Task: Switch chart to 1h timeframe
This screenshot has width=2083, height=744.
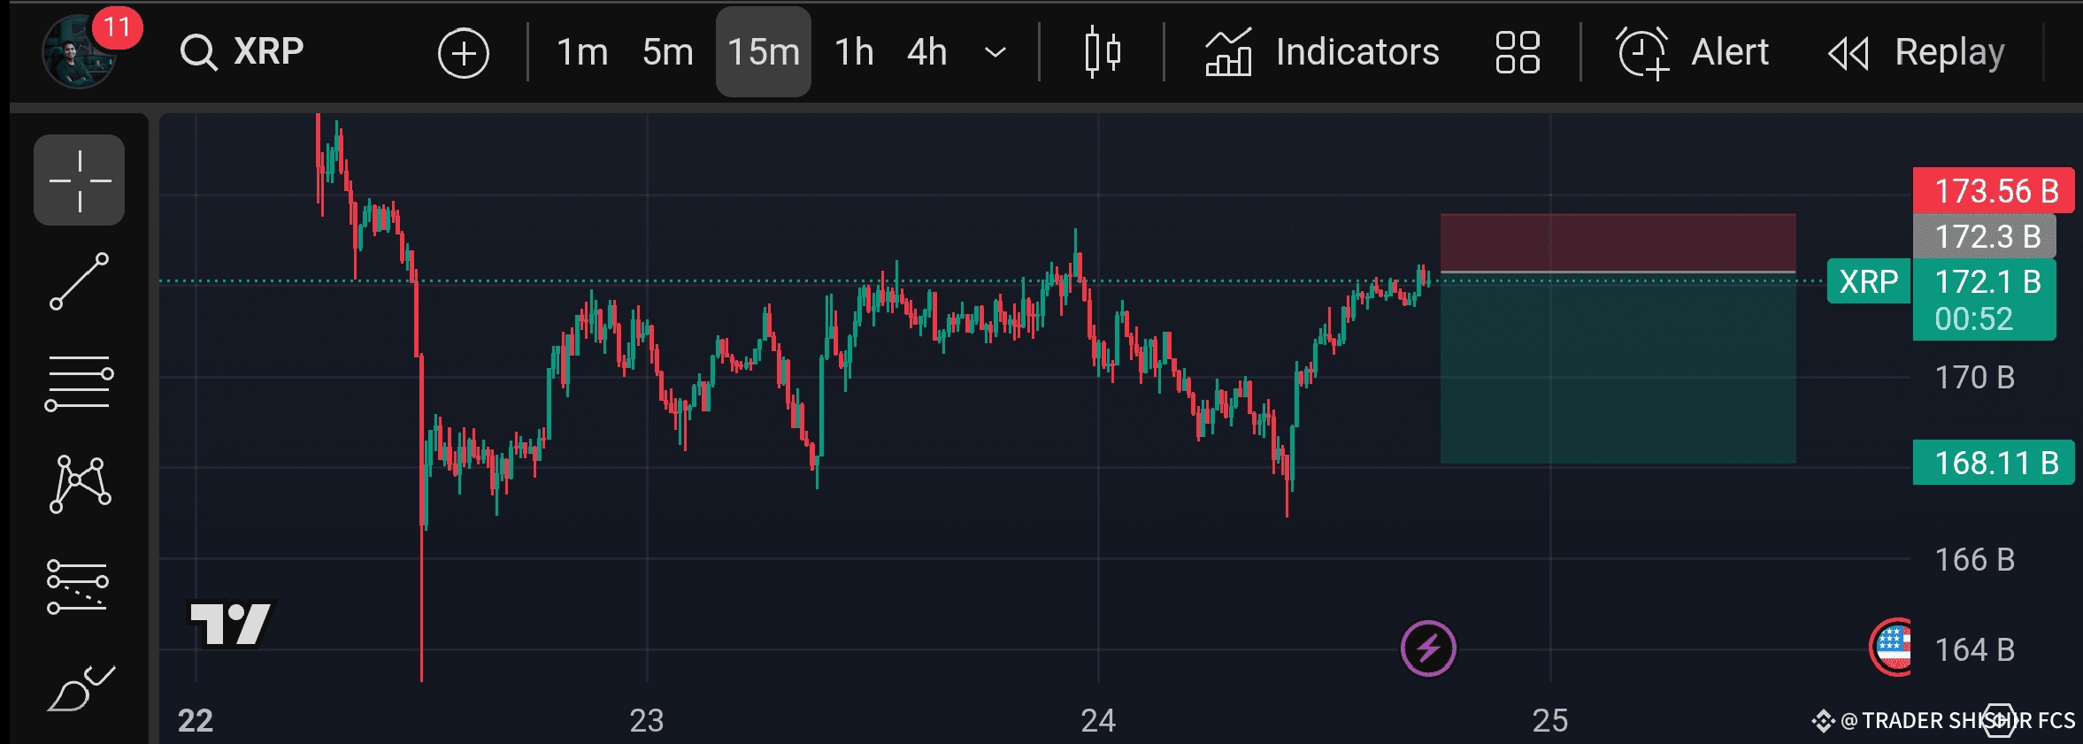Action: 854,52
